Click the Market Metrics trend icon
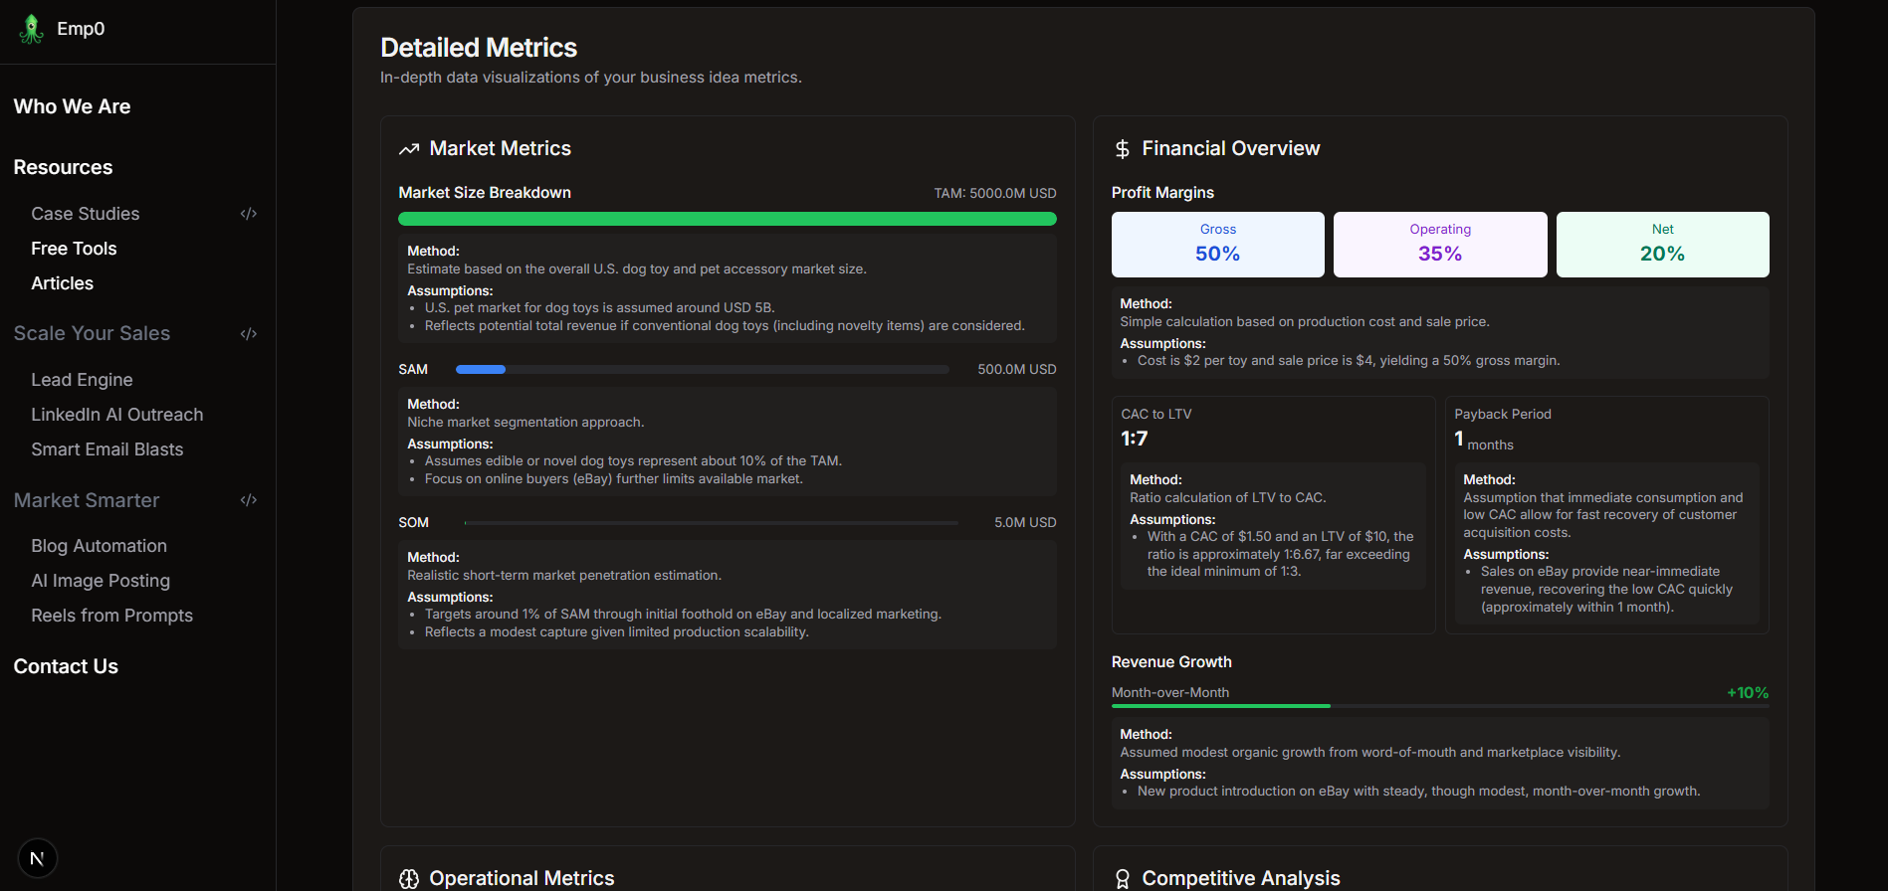Image resolution: width=1888 pixels, height=891 pixels. point(409,149)
